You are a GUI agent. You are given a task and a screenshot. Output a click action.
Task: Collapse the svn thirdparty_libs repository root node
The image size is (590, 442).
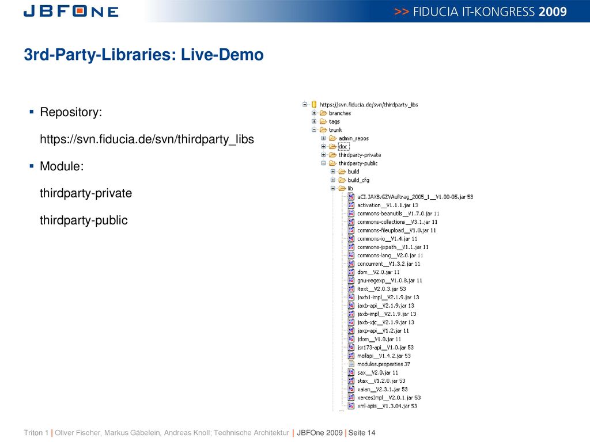pos(305,105)
